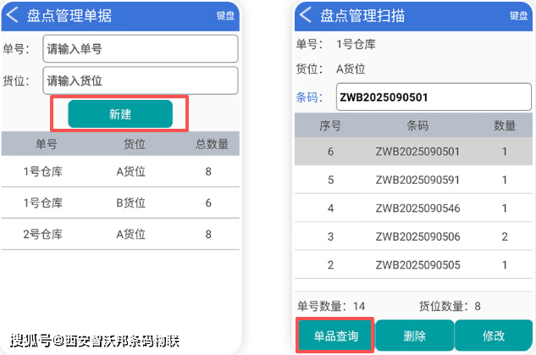Click quantity 2 in the ZWB2025090506 row
This screenshot has width=536, height=355.
pyautogui.click(x=505, y=236)
